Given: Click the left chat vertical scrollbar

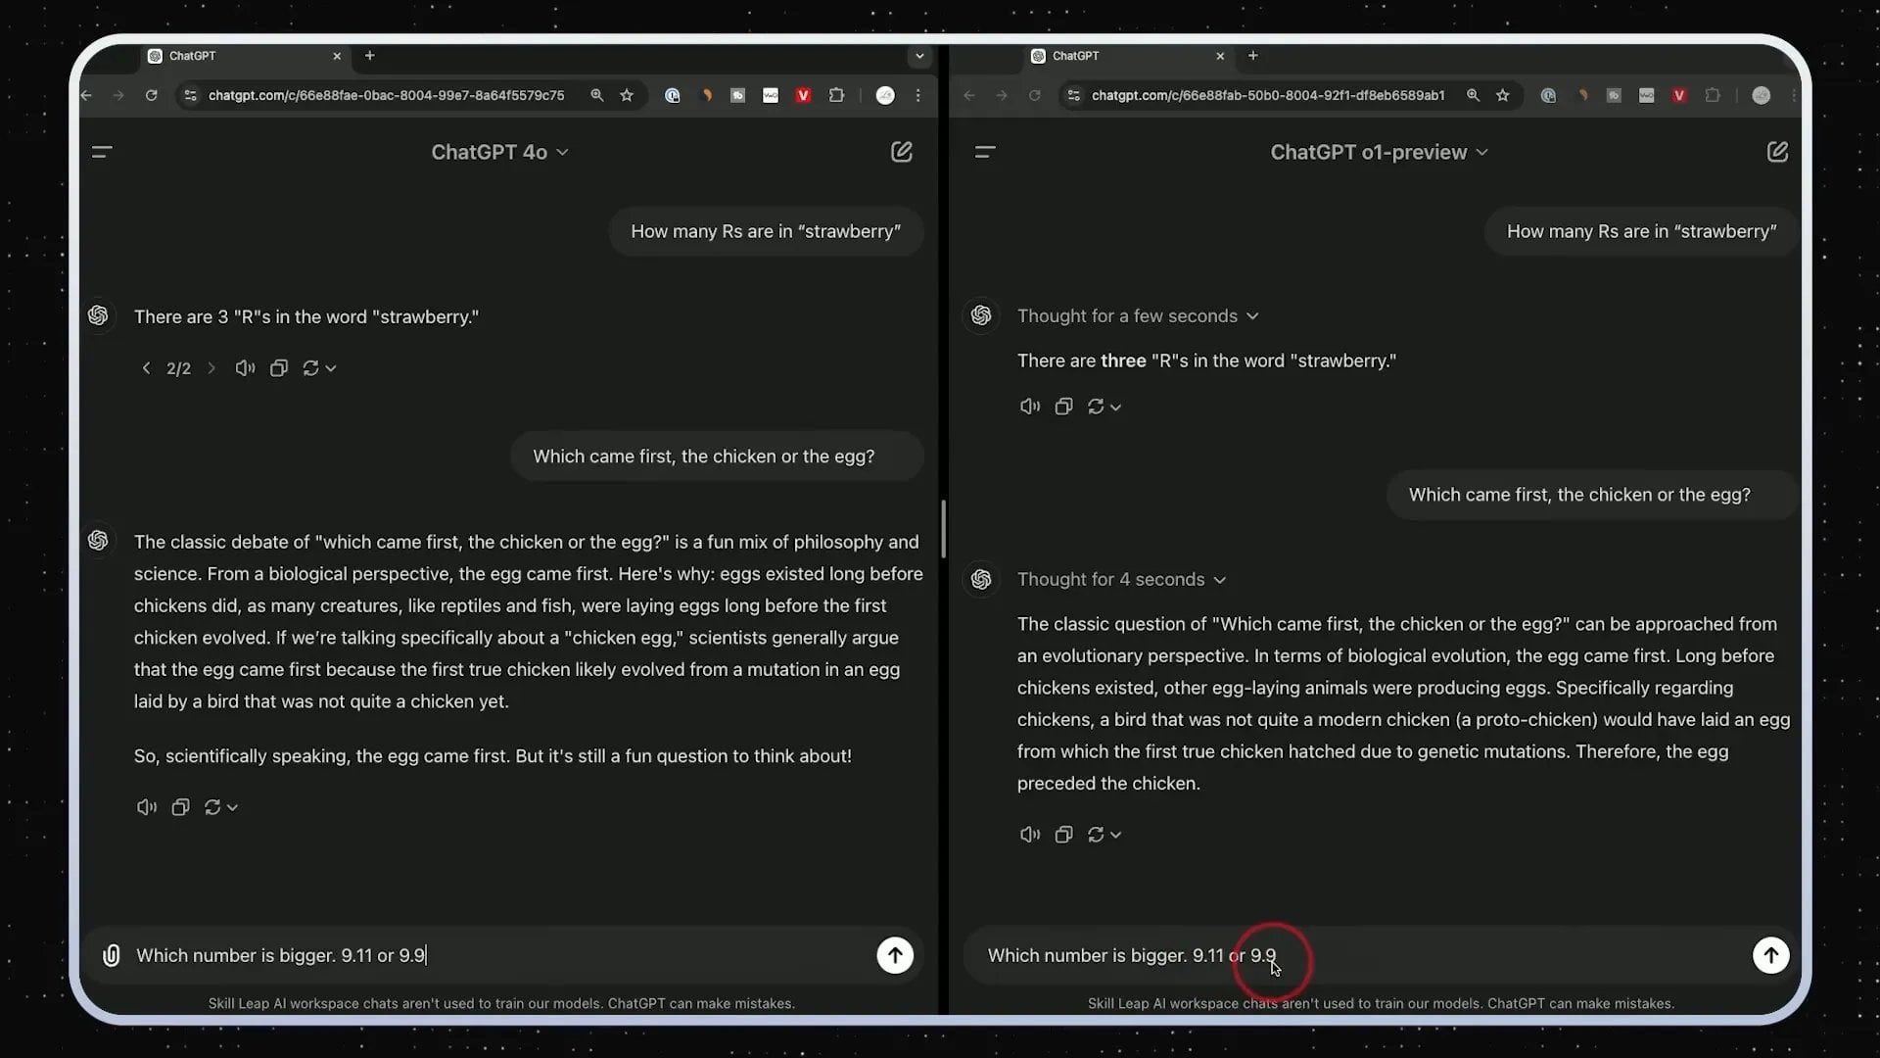Looking at the screenshot, I should pos(942,529).
